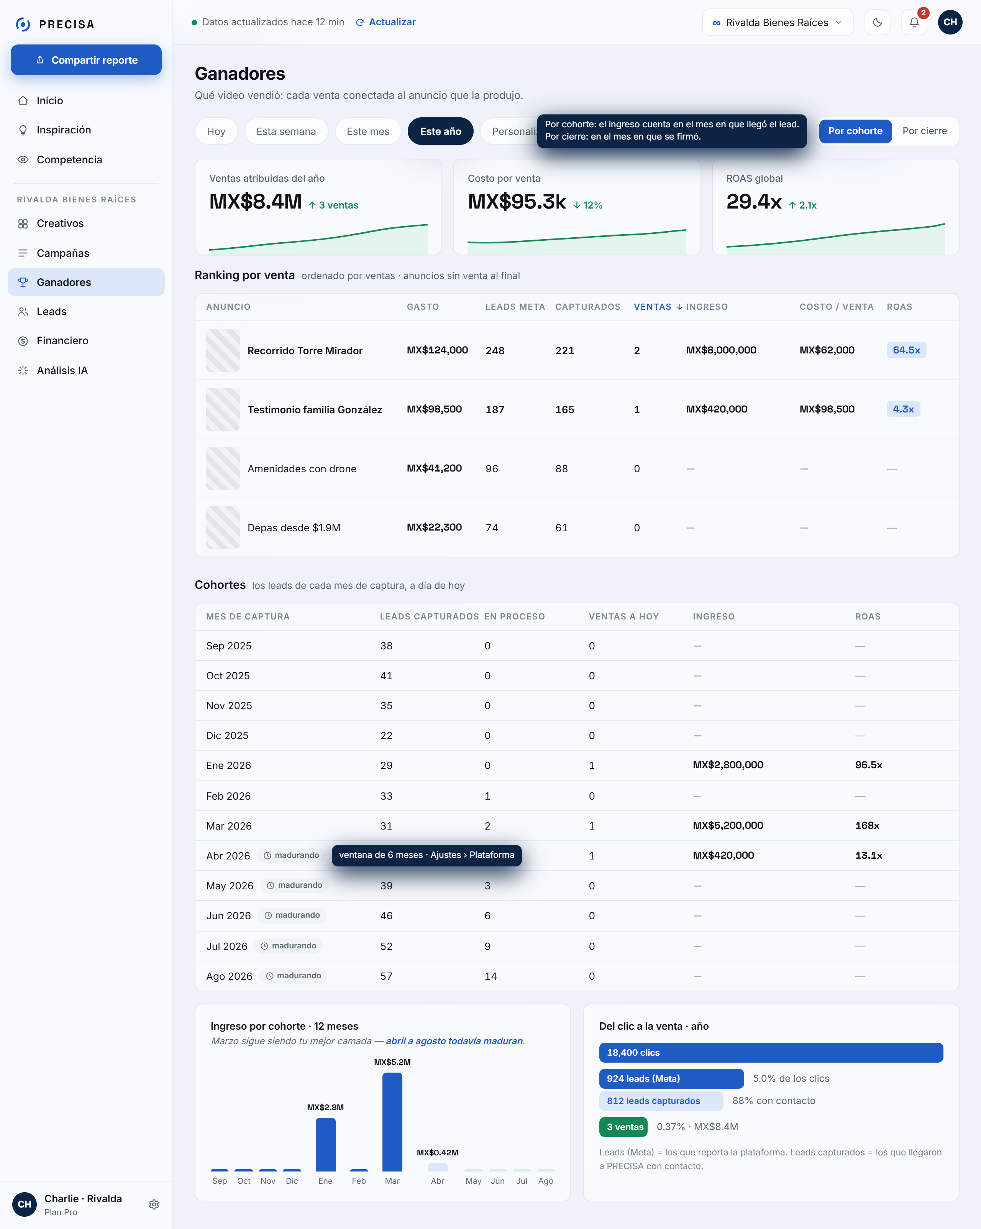Switch attribution to Por cierre

pyautogui.click(x=924, y=131)
